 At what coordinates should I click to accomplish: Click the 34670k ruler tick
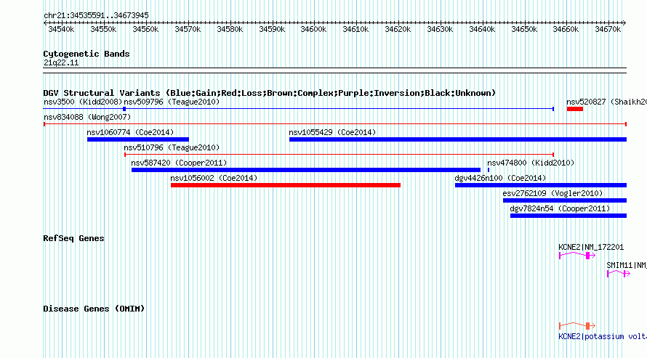pos(608,29)
